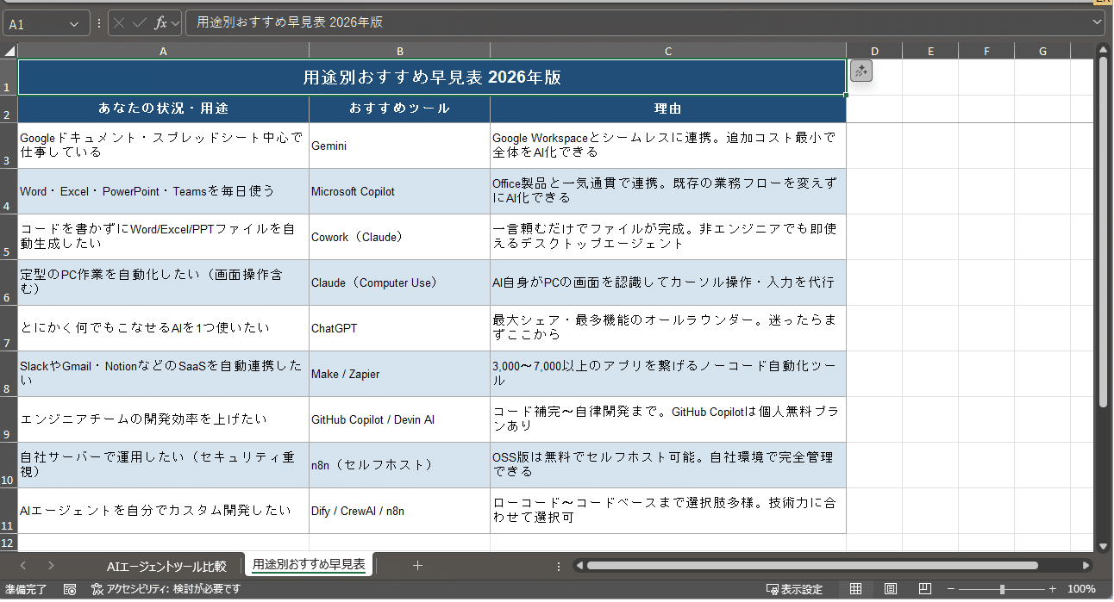Click the 表示設定 display settings button
Viewport: 1114px width, 602px height.
pos(795,590)
